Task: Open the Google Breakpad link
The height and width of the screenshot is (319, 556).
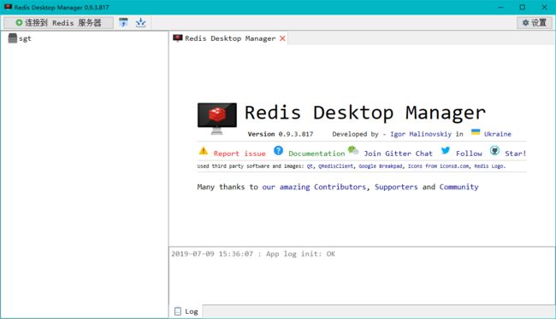Action: [x=381, y=166]
